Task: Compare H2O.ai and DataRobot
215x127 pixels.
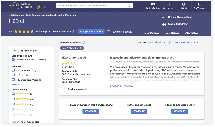Action: point(139,111)
